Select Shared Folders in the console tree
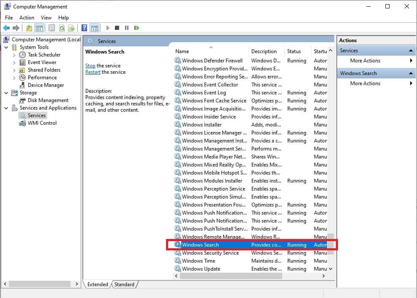Screen dimensions: 417x298 pyautogui.click(x=44, y=70)
